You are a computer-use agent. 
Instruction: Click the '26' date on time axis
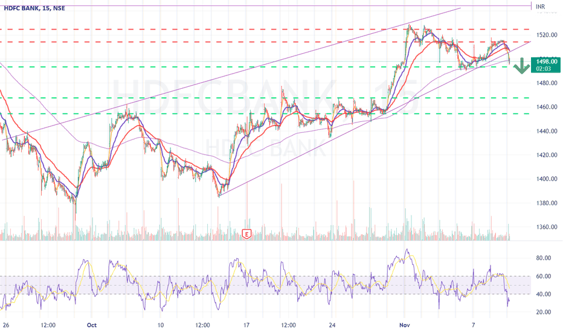6,325
